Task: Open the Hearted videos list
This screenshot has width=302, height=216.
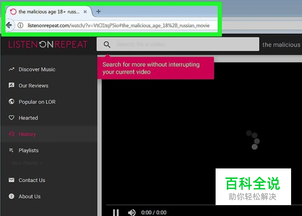Action: click(x=28, y=118)
